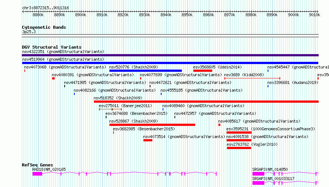Open the esv3595231 1000Genomes variant label

coord(271,129)
